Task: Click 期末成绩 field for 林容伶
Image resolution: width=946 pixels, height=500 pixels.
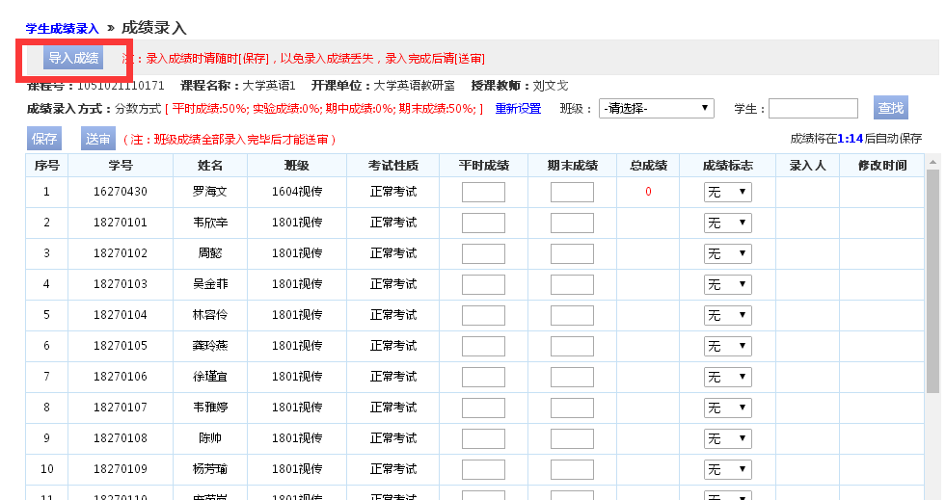Action: tap(572, 315)
